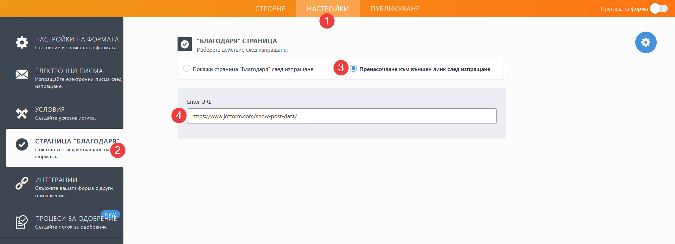Image resolution: width=675 pixels, height=244 pixels.
Task: Click the "БЛАГОДАРЯ" СТРАНИЦА heading text
Action: (237, 41)
